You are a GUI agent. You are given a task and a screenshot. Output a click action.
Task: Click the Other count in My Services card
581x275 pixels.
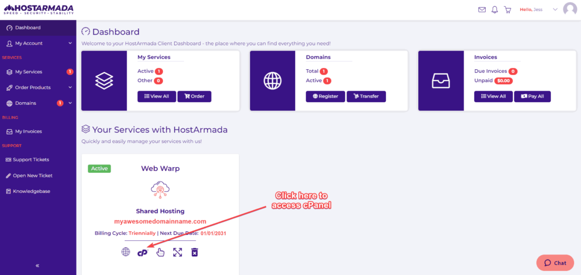(x=158, y=81)
